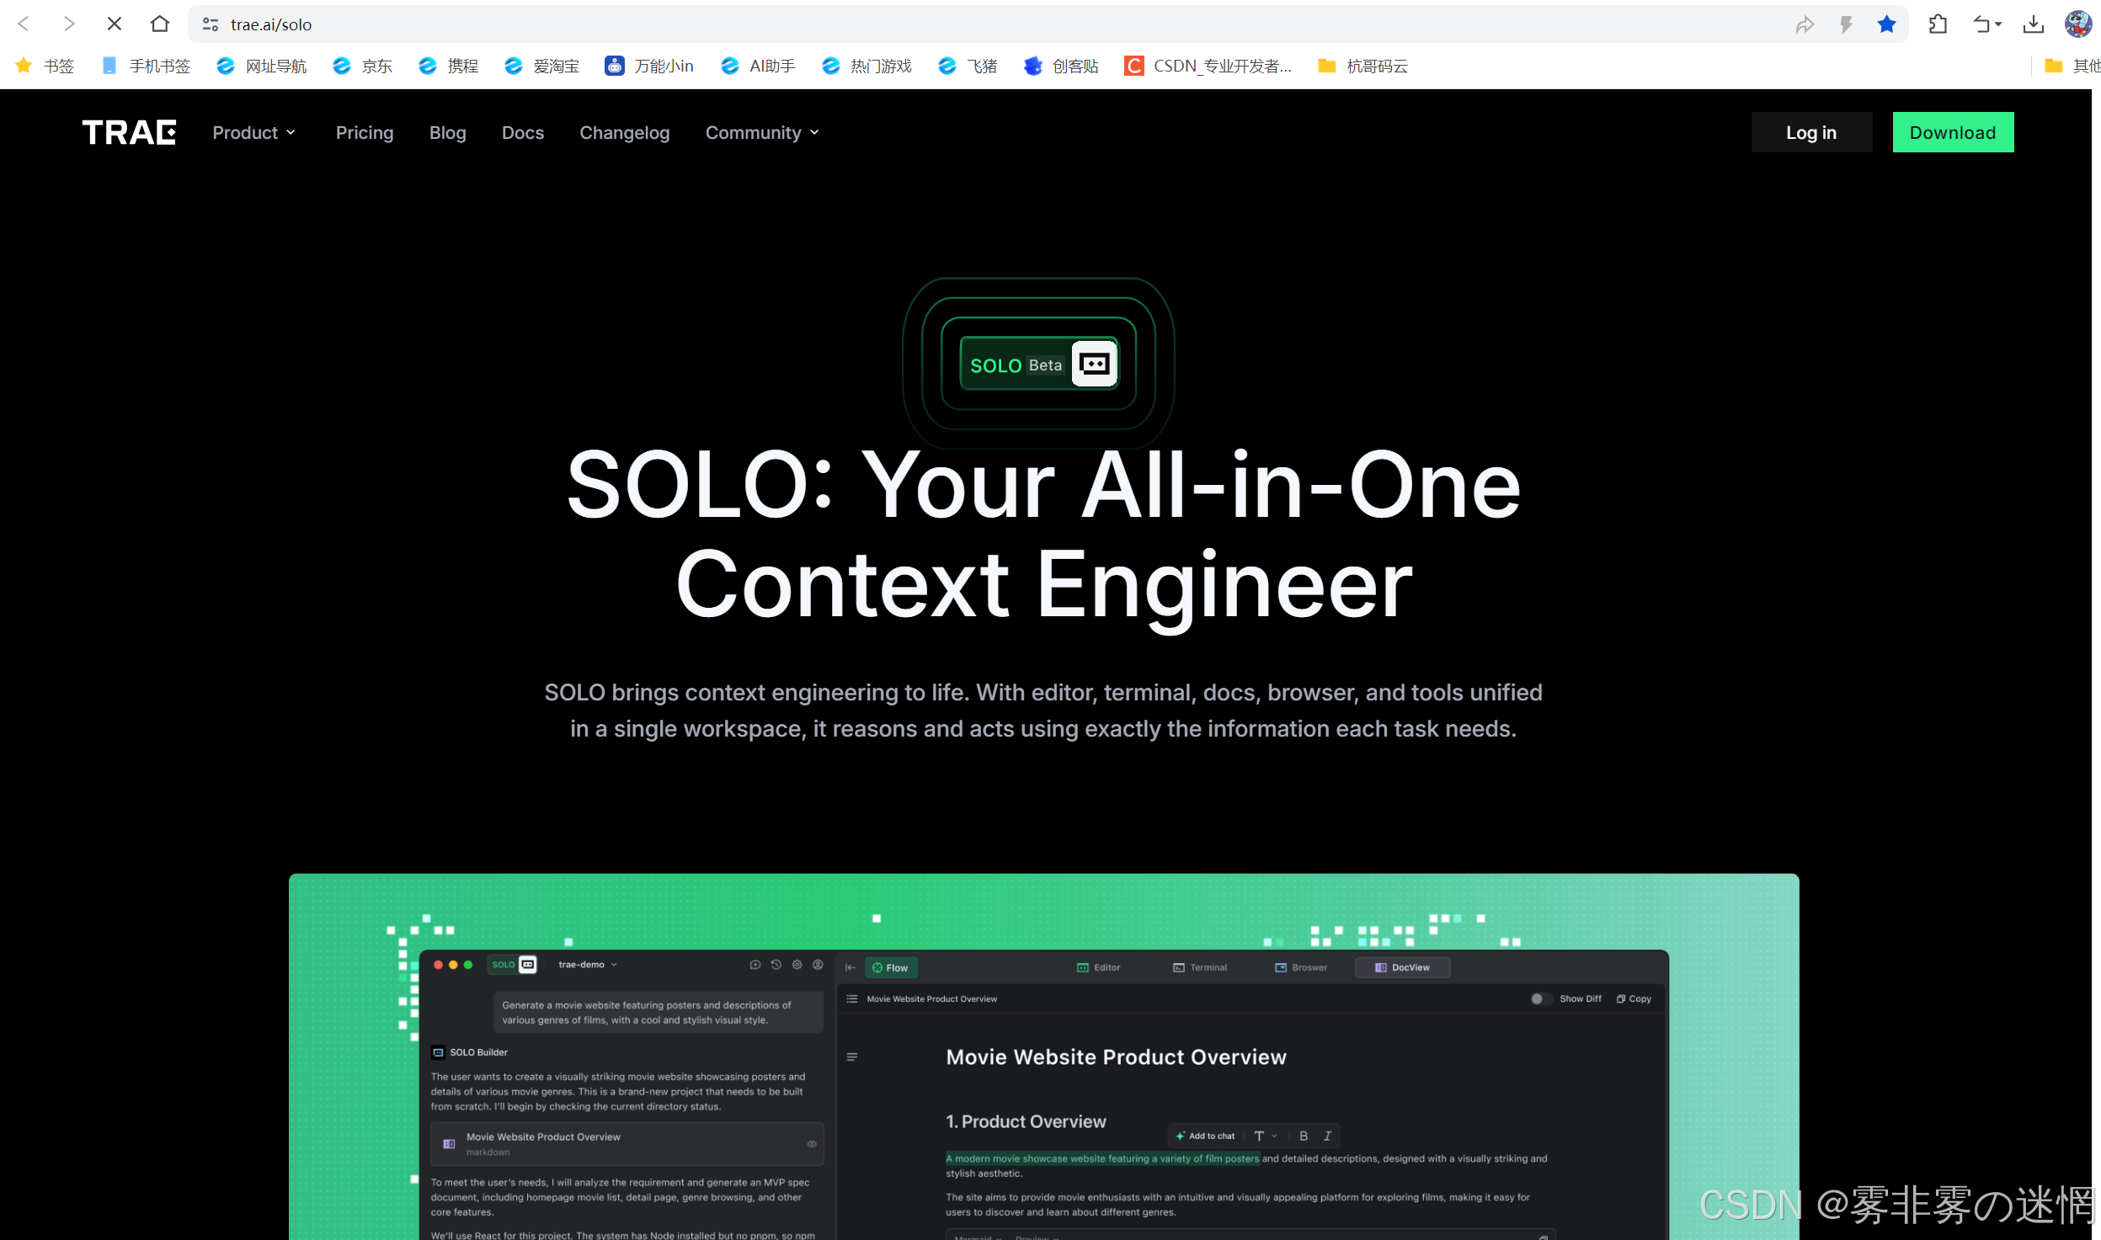2101x1240 pixels.
Task: Open the undo history dropdown arrow
Action: (x=1998, y=24)
